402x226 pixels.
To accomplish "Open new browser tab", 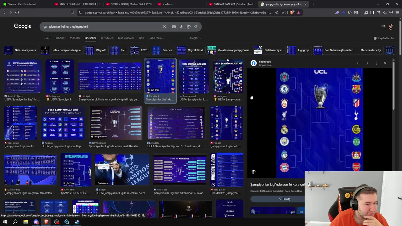I will click(x=313, y=4).
